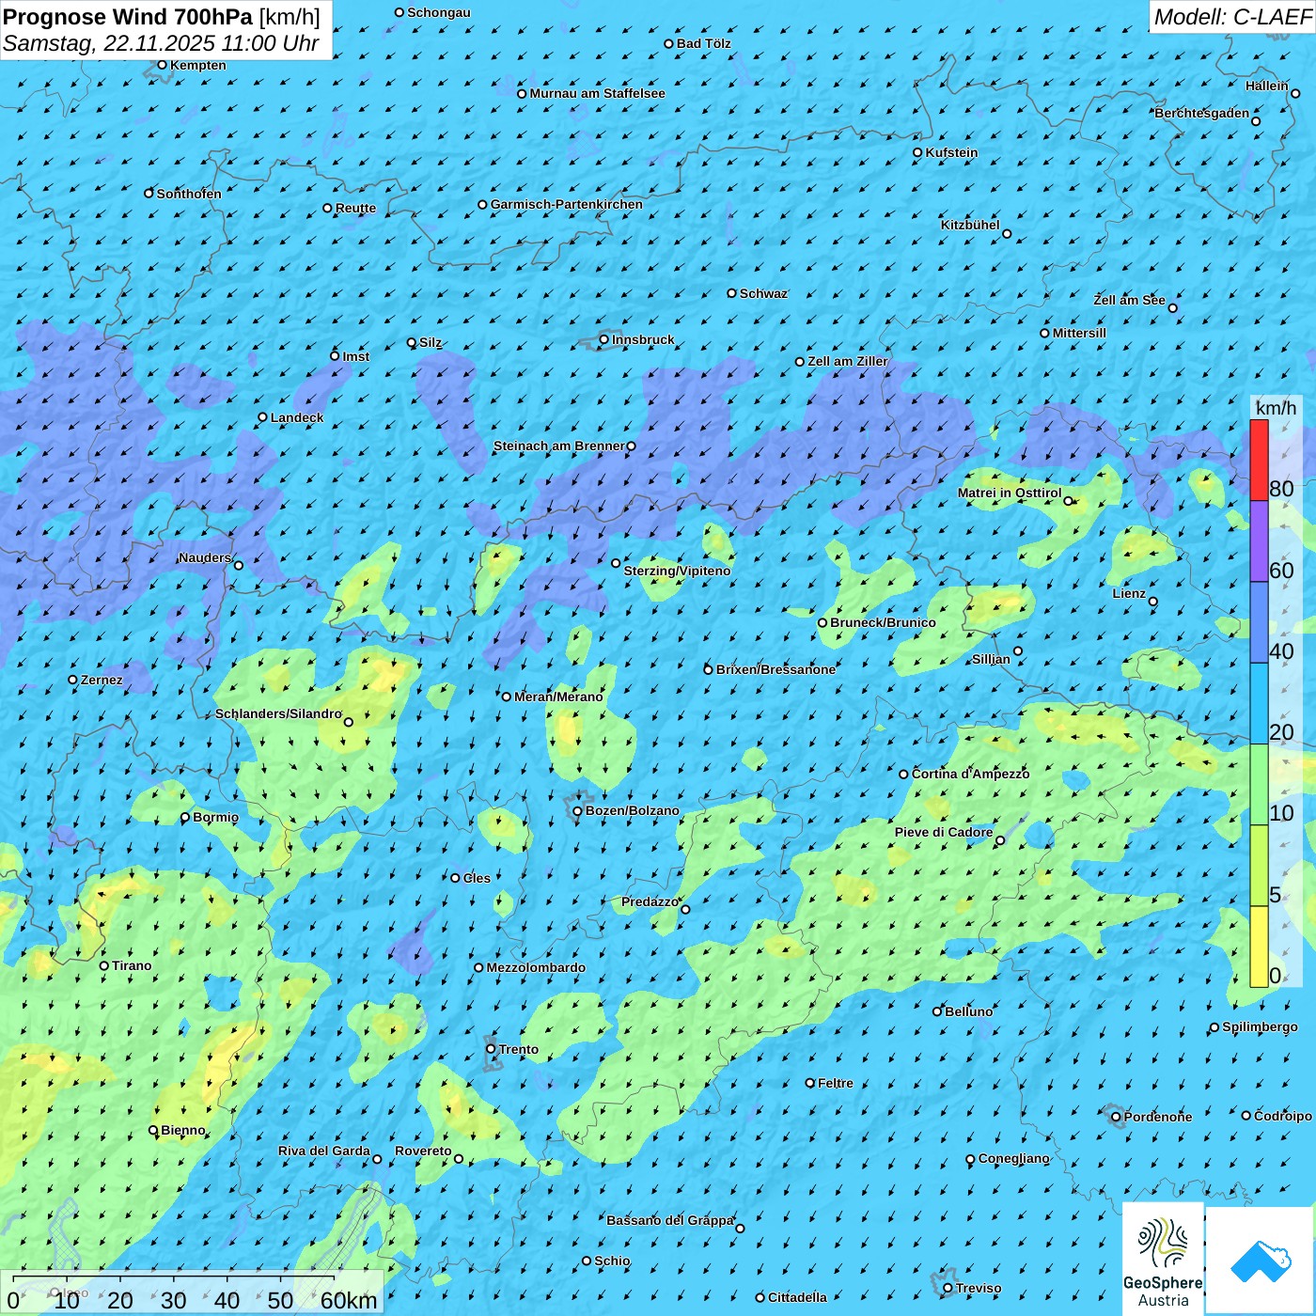
Task: Click the 'Reutte' label
Action: pos(355,208)
